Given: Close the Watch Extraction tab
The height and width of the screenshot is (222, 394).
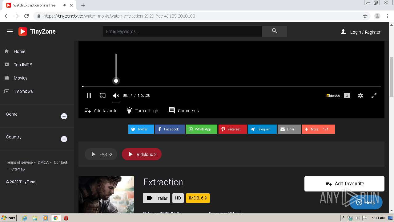Looking at the screenshot, I should 72,5.
